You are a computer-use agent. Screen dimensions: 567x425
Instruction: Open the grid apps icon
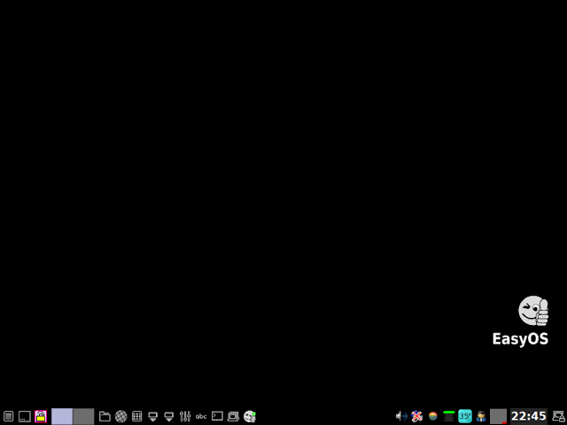point(137,416)
